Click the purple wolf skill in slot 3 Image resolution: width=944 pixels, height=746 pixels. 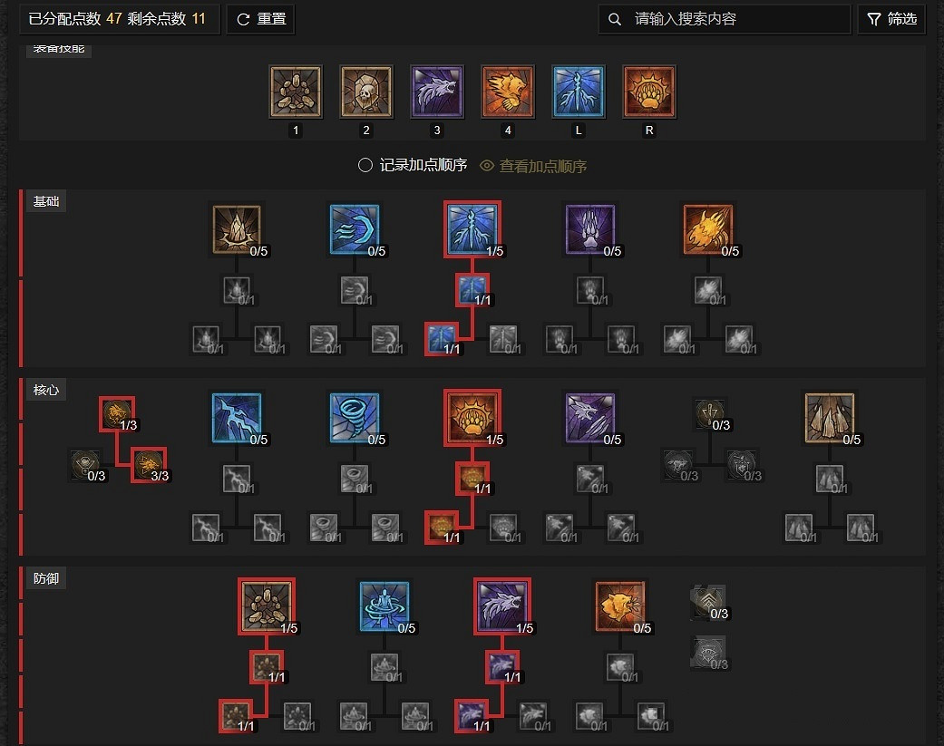click(x=437, y=92)
